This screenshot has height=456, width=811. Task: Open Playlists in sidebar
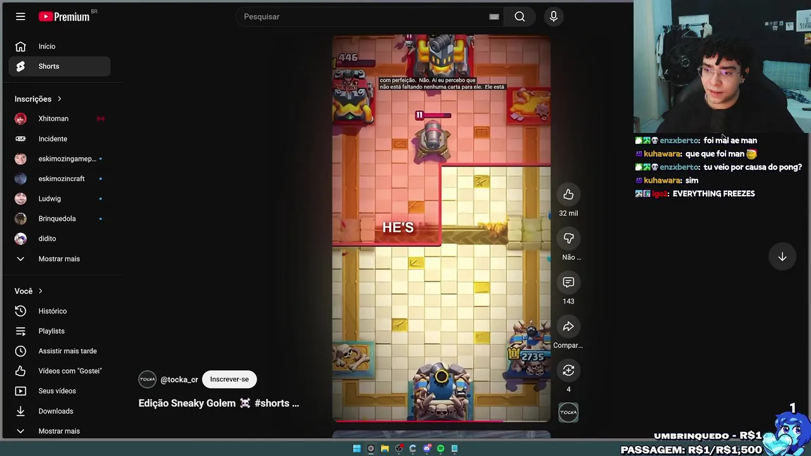[60, 331]
